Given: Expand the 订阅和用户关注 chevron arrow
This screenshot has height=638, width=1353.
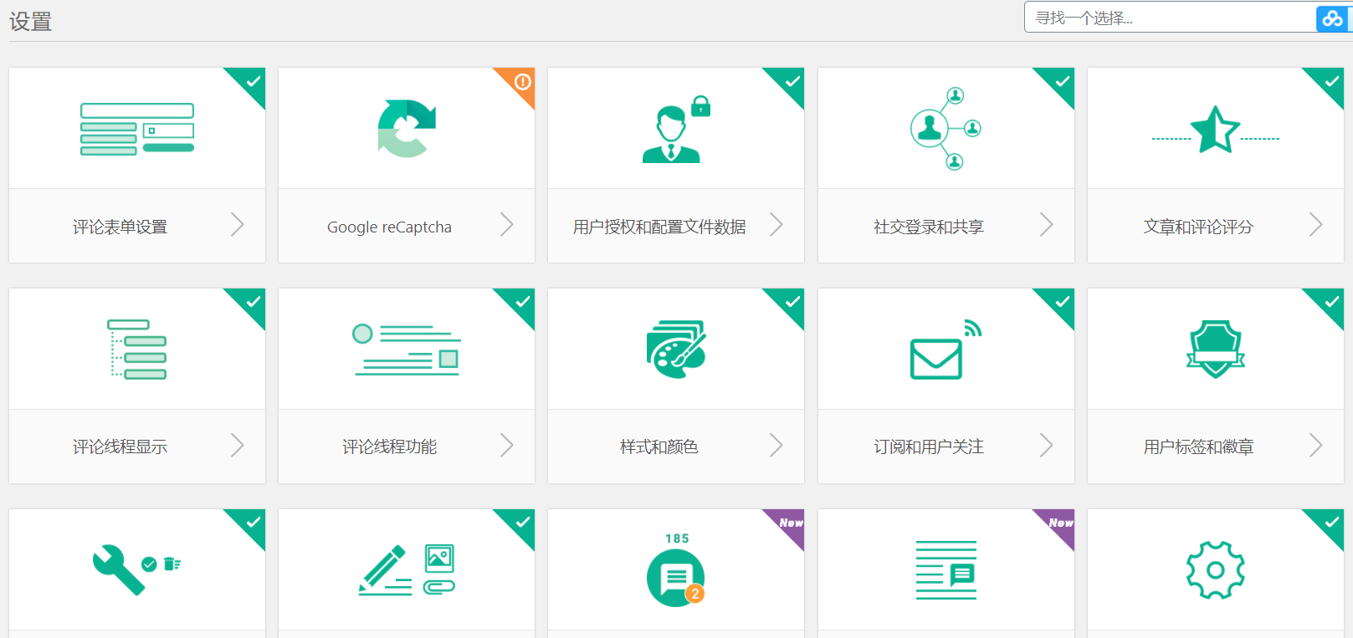Looking at the screenshot, I should coord(1046,446).
